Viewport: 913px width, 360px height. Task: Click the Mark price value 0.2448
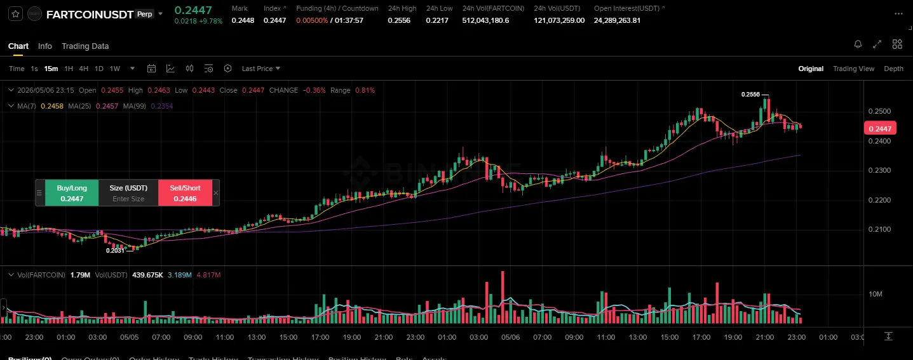point(243,20)
